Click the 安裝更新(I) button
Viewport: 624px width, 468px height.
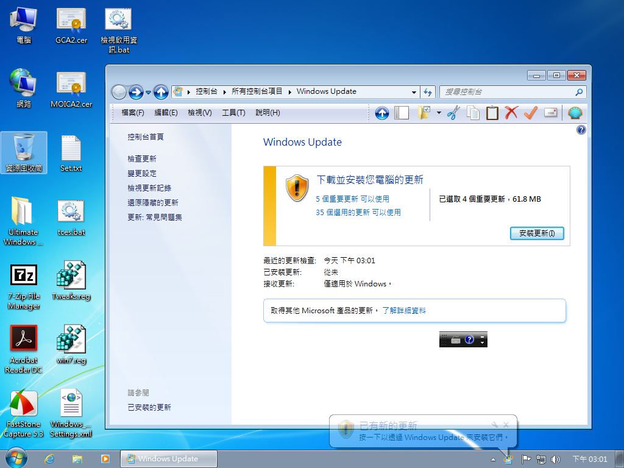tap(537, 233)
